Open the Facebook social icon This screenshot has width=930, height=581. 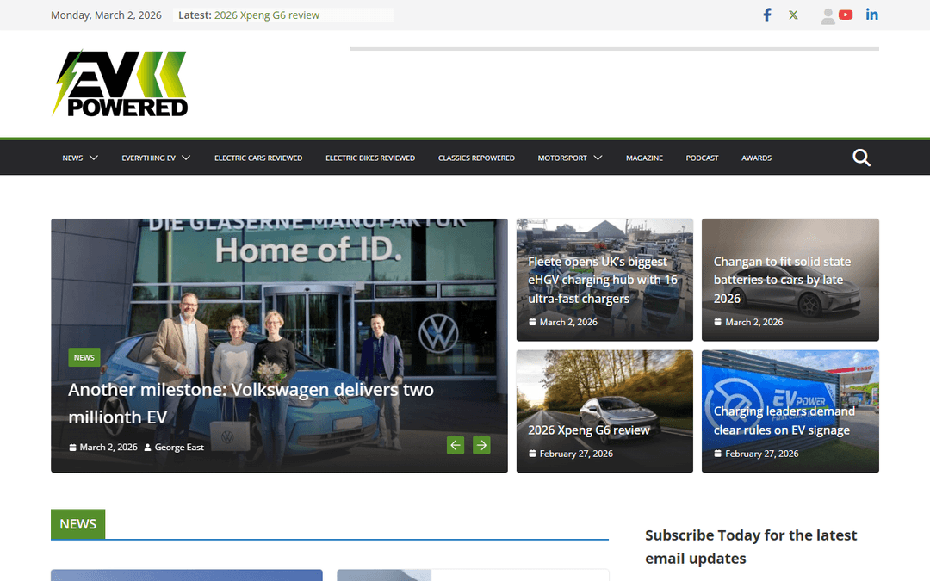(x=767, y=15)
